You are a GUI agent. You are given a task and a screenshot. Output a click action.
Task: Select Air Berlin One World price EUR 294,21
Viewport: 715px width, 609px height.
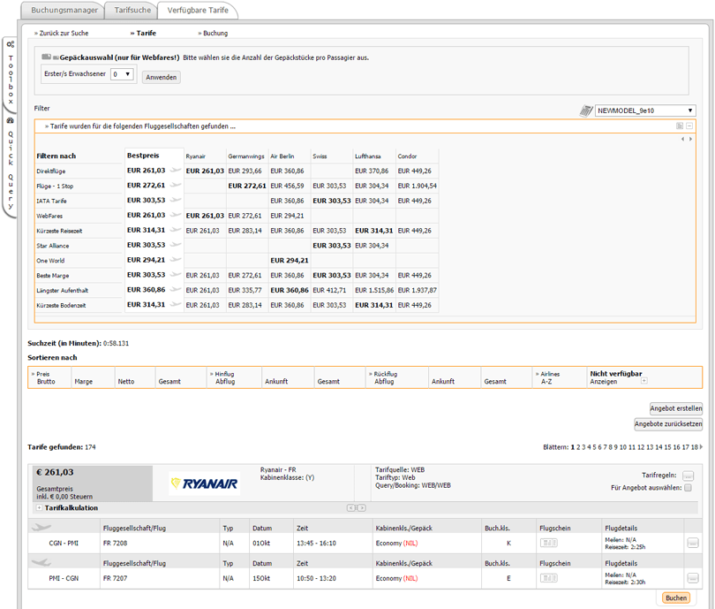pyautogui.click(x=290, y=260)
